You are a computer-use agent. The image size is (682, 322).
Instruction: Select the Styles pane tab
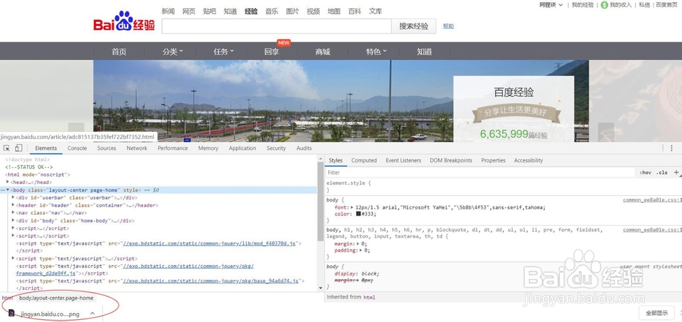(x=336, y=160)
